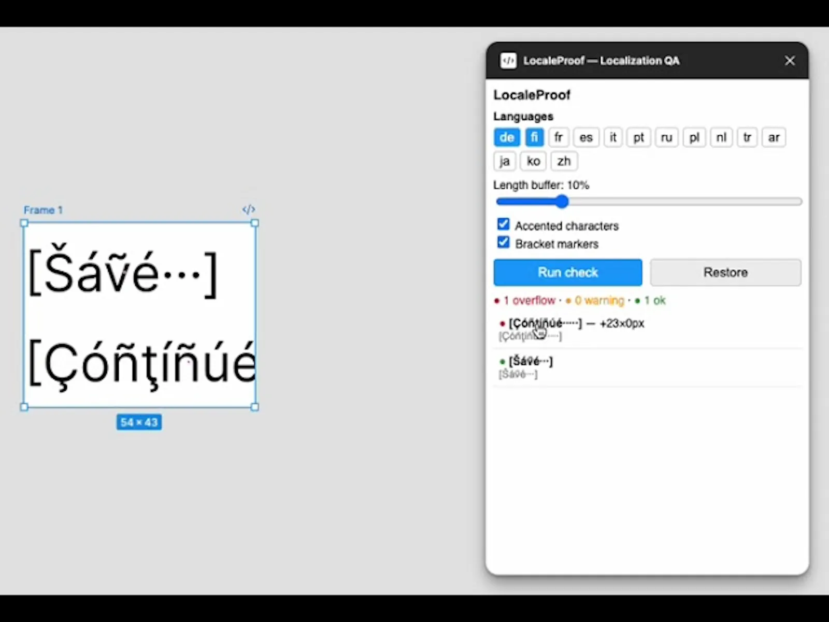Viewport: 829px width, 622px height.
Task: Enable the pl language chip
Action: pos(694,137)
